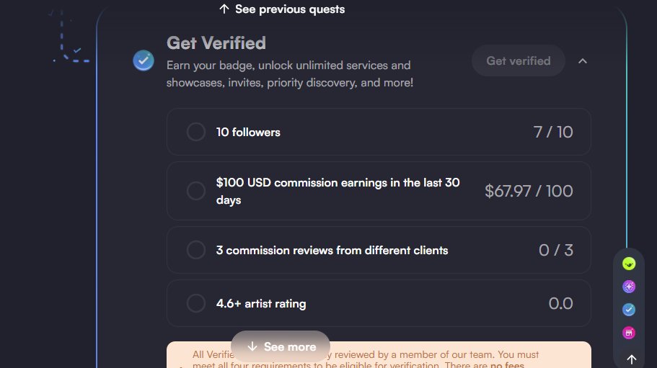Click the blue checkmark icon in side rail
This screenshot has width=657, height=368.
point(629,310)
